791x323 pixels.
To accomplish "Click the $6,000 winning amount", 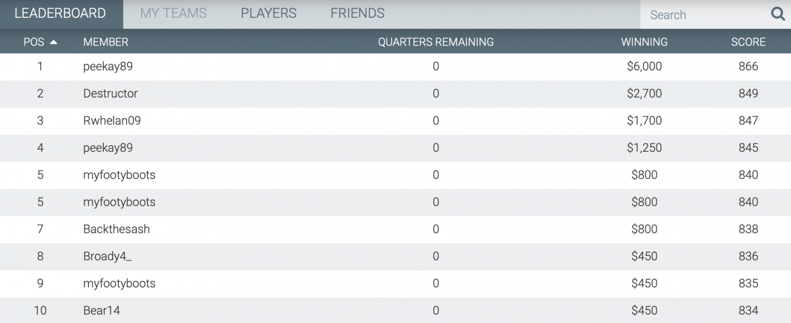I will [x=644, y=66].
